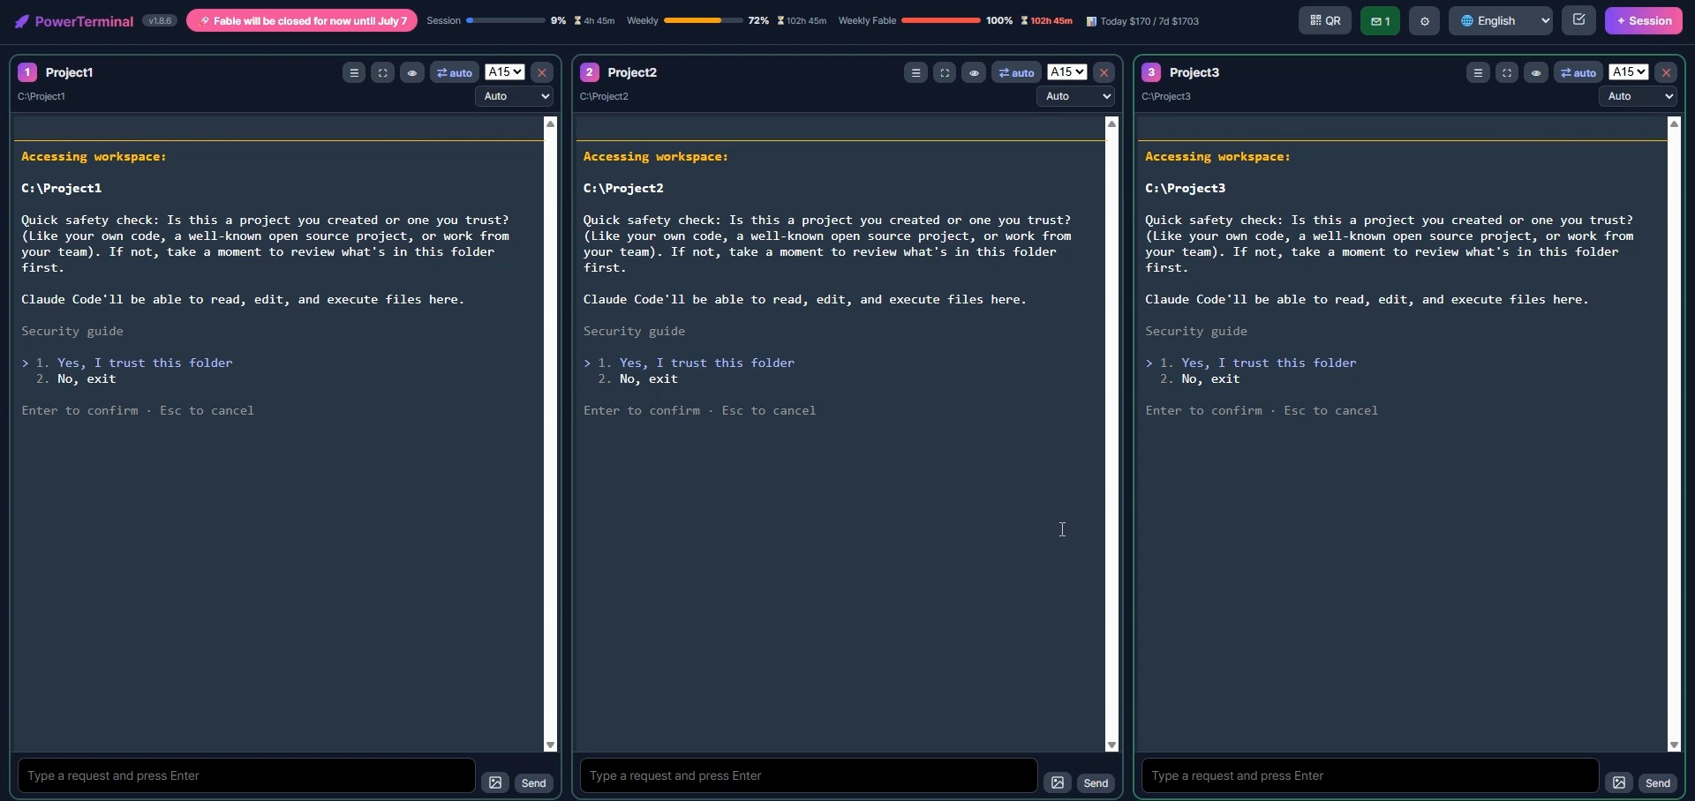Toggle the eye icon in Project1 header
1695x801 pixels.
(412, 72)
